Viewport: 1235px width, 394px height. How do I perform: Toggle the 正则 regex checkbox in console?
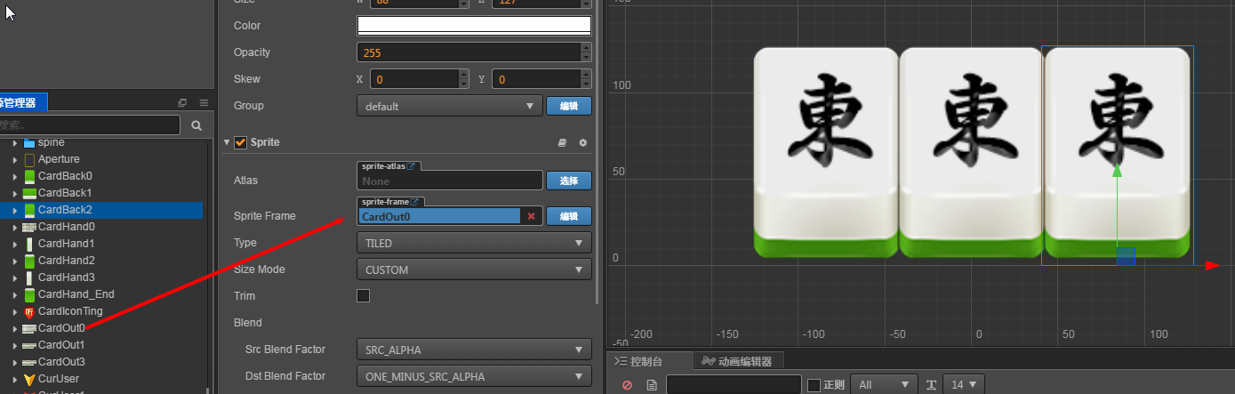point(814,385)
